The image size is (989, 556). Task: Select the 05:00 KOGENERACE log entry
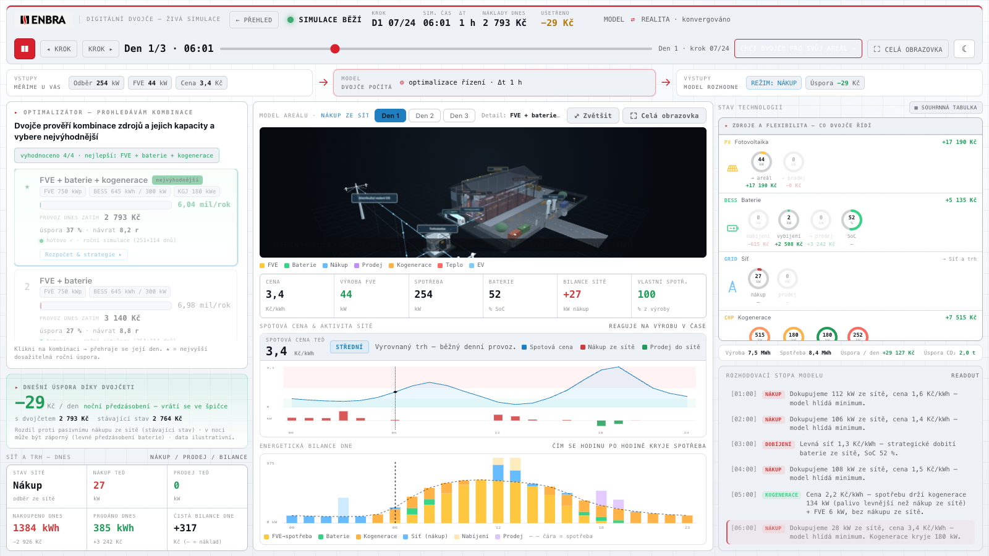[x=851, y=503]
